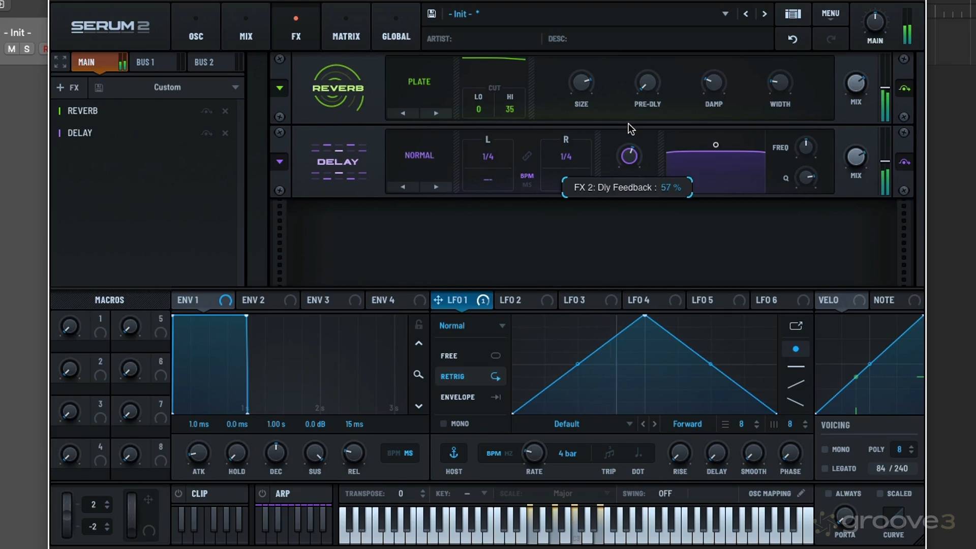Open the Forward playback direction dropdown
Viewport: 976px width, 549px height.
pyautogui.click(x=687, y=423)
